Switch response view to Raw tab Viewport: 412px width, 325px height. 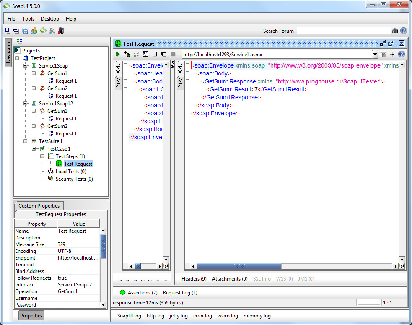(x=180, y=83)
